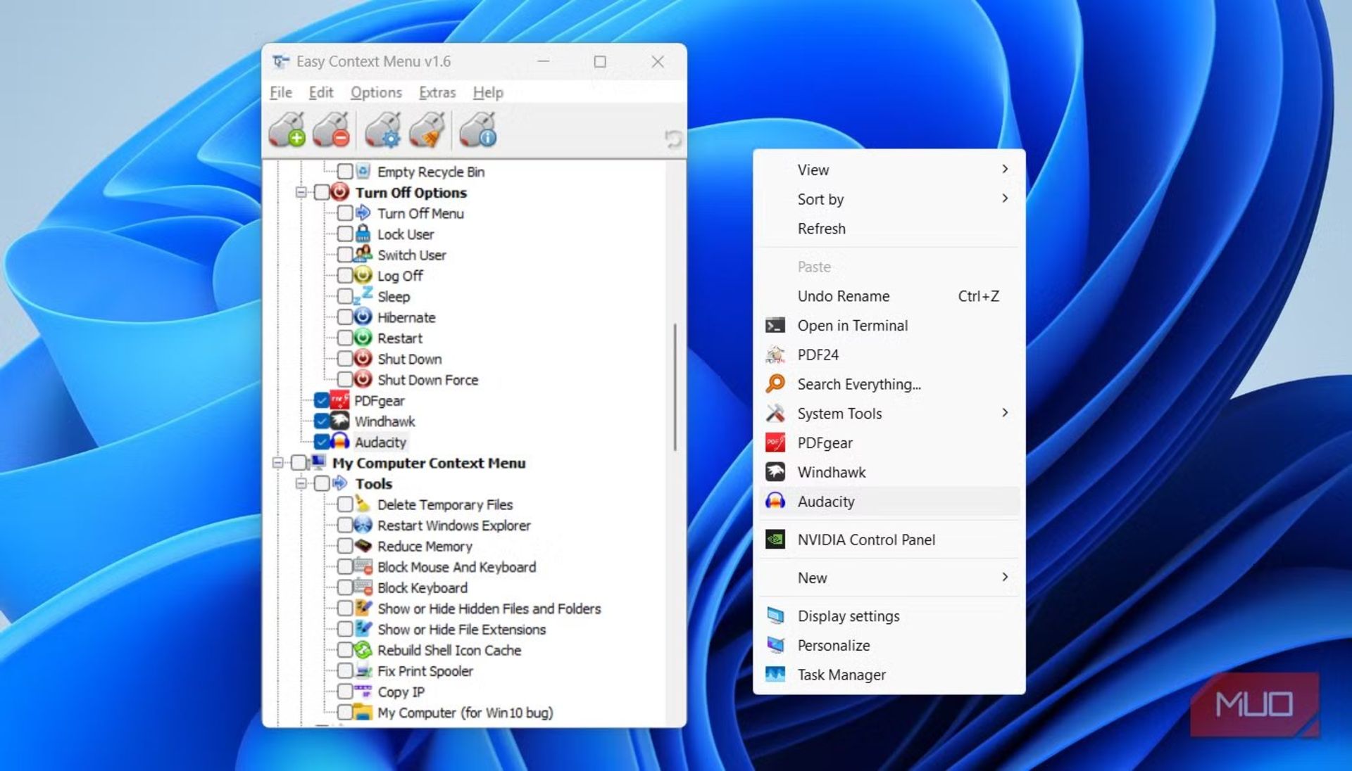Open the Extras menu
This screenshot has width=1352, height=771.
[437, 92]
